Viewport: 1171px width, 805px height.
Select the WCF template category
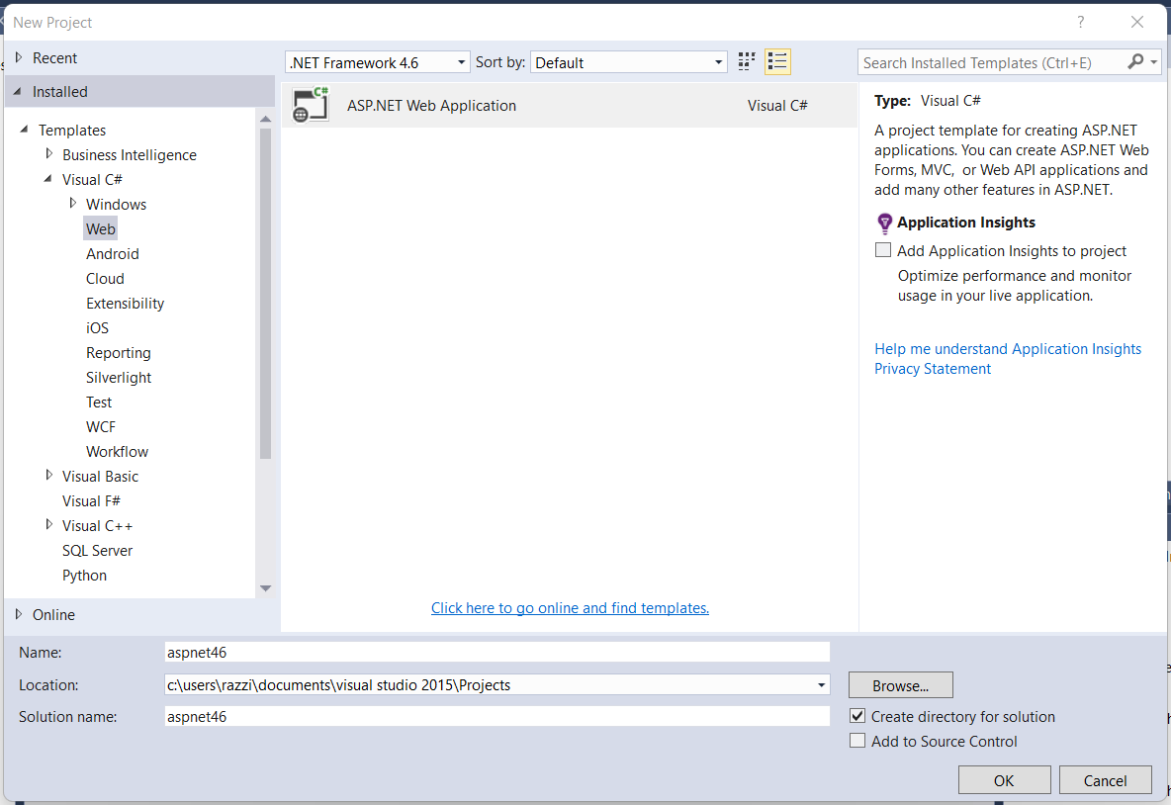[x=100, y=426]
